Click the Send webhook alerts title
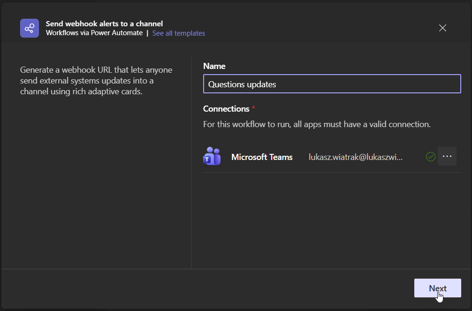472x311 pixels. click(x=104, y=23)
